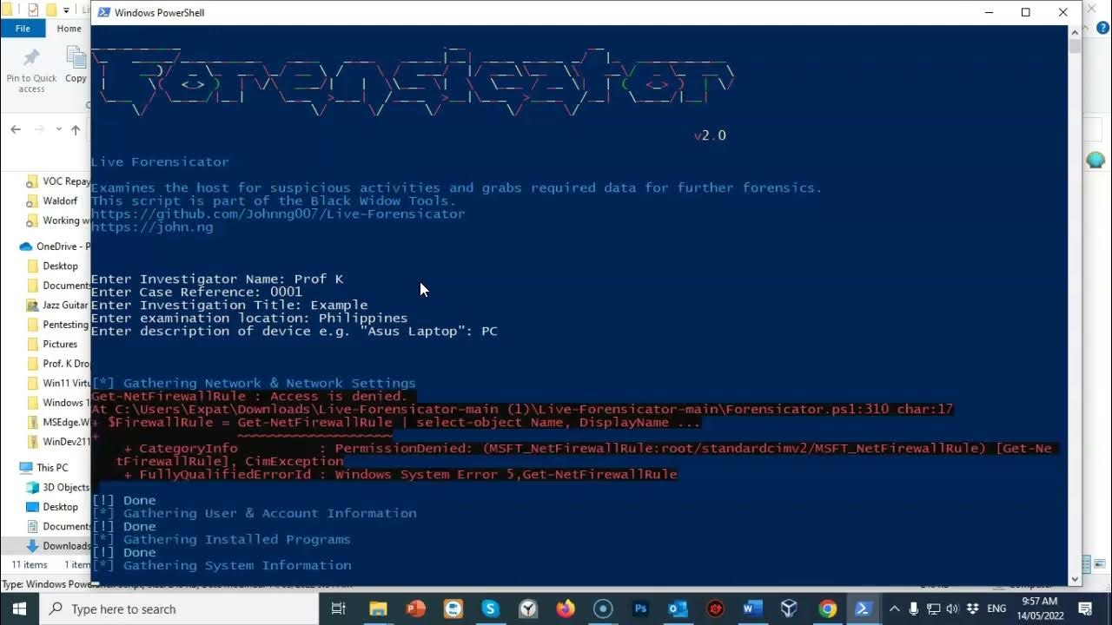
Task: Click 'Gathering System Information' line
Action: point(222,565)
